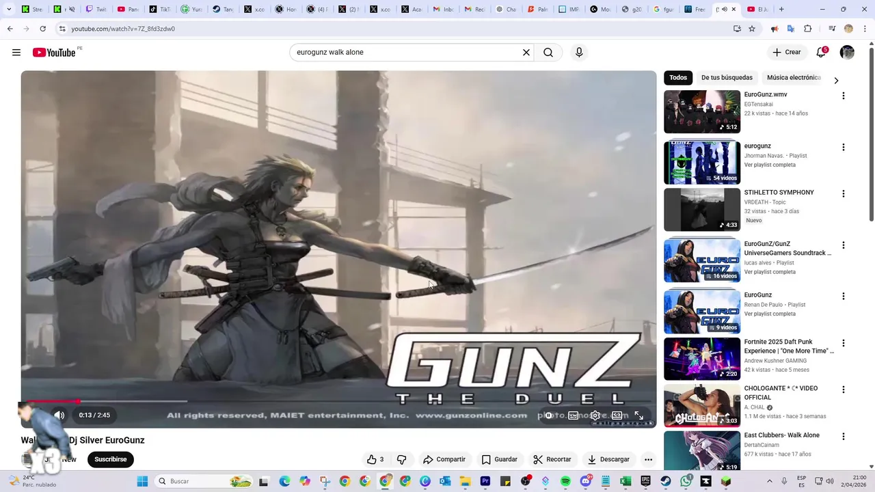This screenshot has width=875, height=492.
Task: Open "EuroGunZ/GunZ UniverseGamers Soundtrack" title
Action: tap(787, 249)
